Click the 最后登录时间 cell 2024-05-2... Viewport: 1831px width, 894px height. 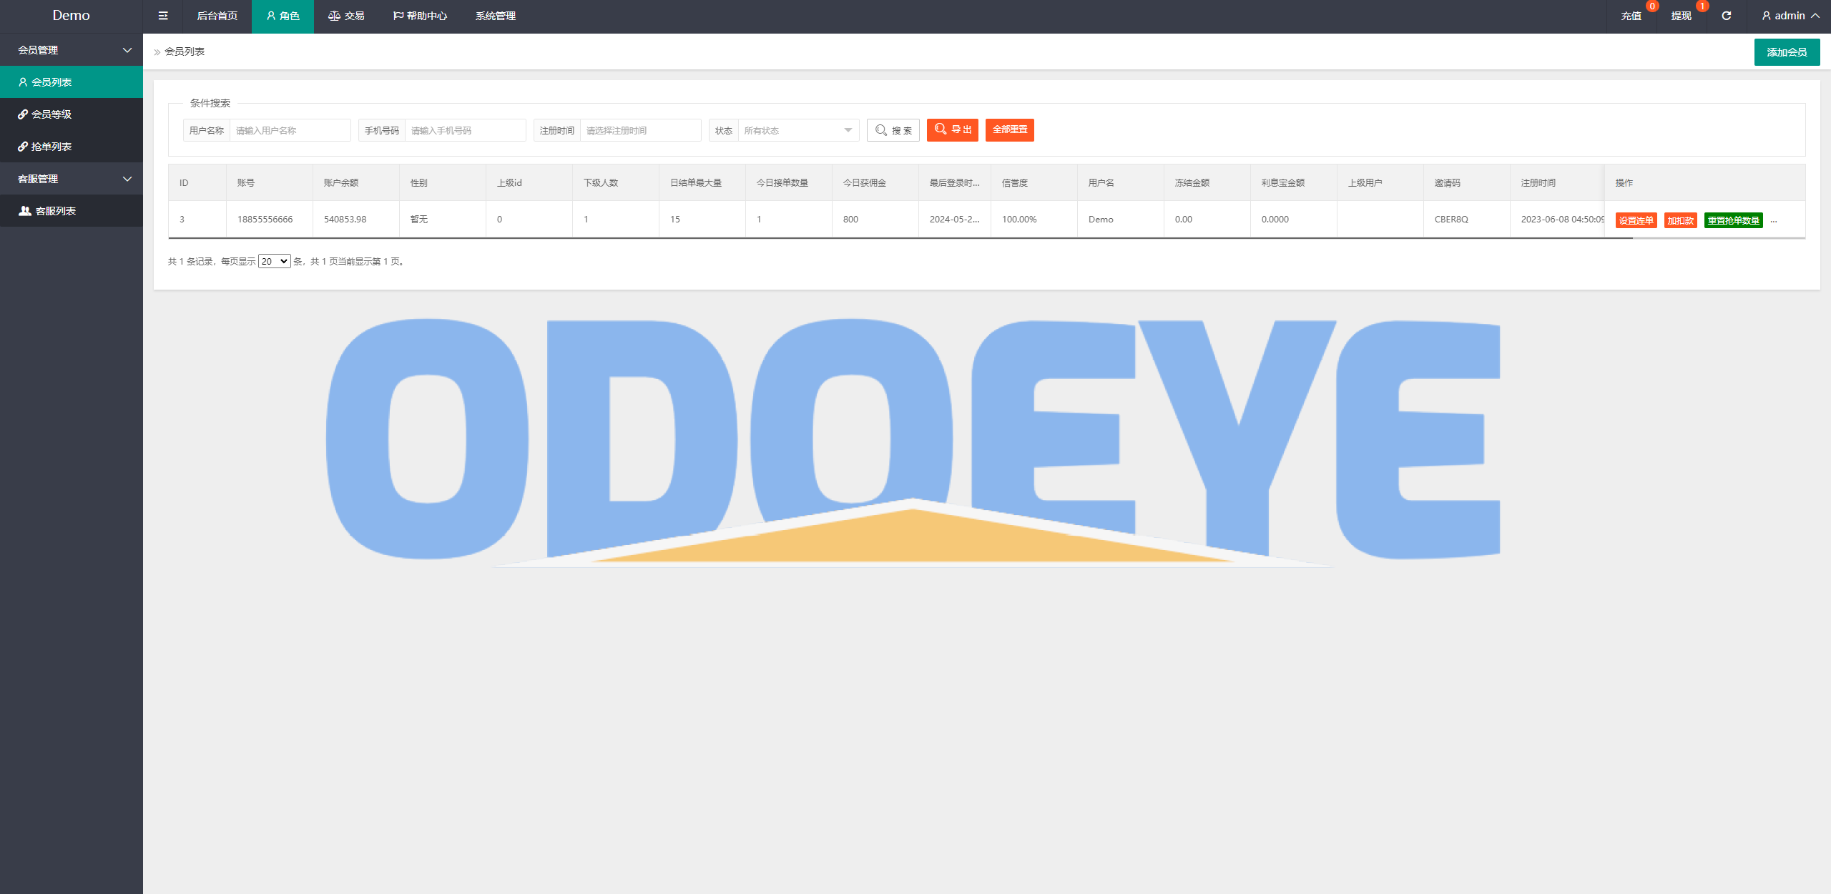tap(955, 220)
